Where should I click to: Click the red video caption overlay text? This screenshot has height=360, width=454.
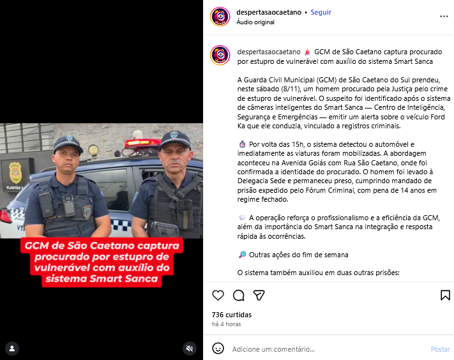(102, 262)
